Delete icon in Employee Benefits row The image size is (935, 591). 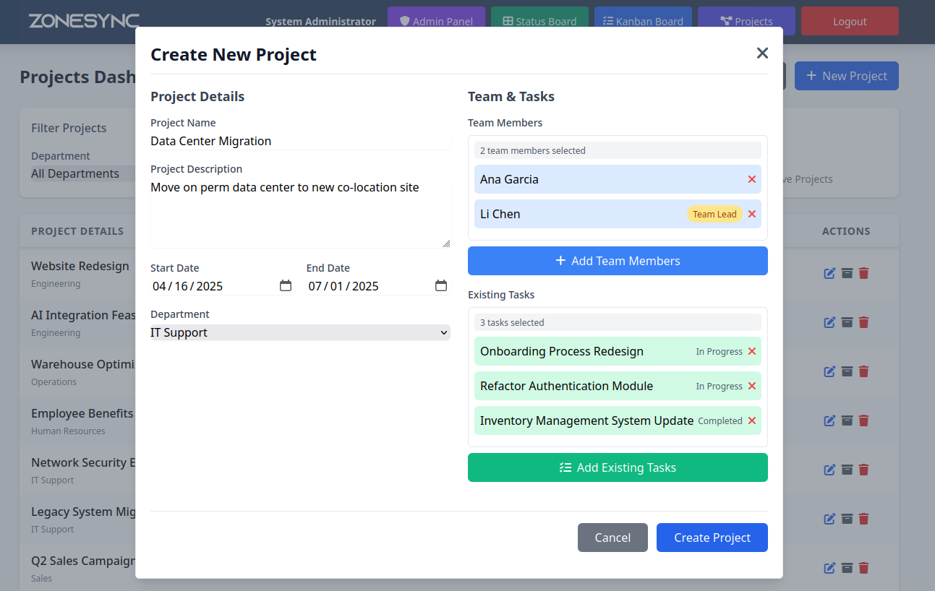(x=863, y=420)
